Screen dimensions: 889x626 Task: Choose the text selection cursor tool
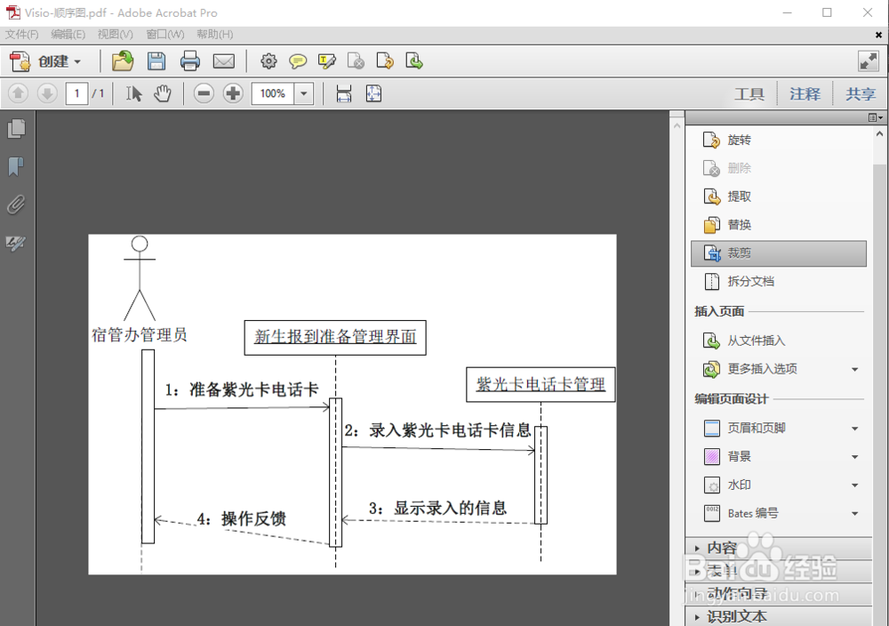134,93
